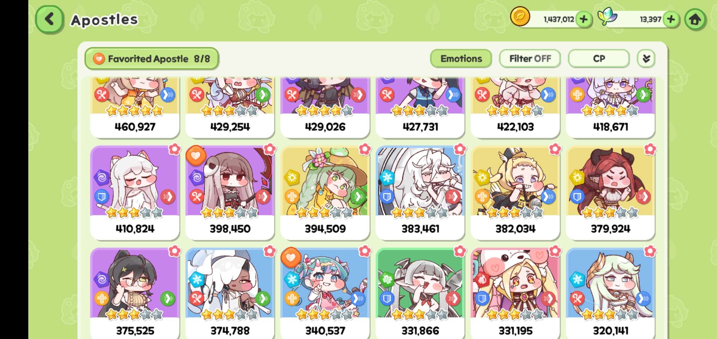Select the glasses apostle with 375,525 CP
This screenshot has width=717, height=339.
coord(135,293)
